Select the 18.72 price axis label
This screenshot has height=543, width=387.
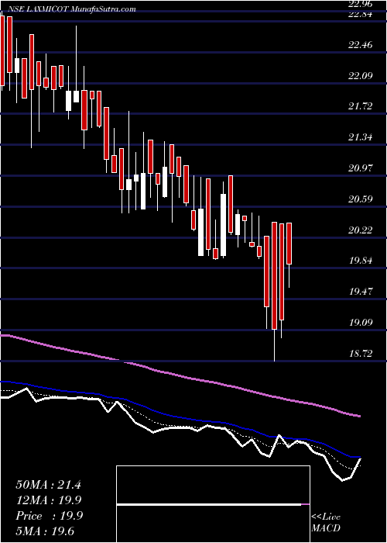click(x=361, y=354)
